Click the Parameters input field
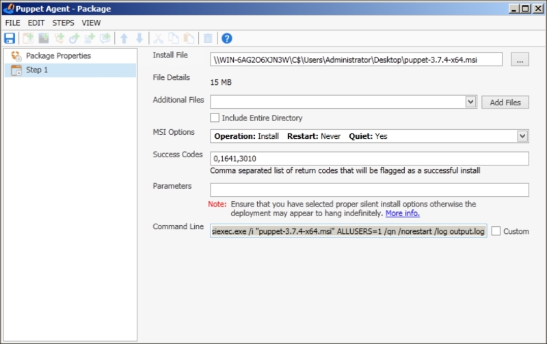 tap(369, 190)
